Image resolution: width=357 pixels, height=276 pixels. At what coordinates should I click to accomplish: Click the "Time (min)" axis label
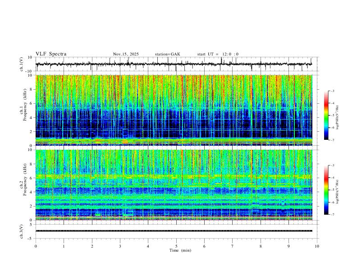point(180,250)
